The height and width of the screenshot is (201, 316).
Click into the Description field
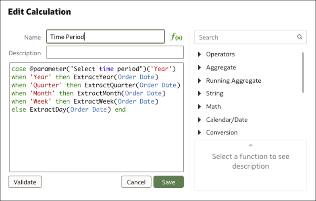pos(115,52)
